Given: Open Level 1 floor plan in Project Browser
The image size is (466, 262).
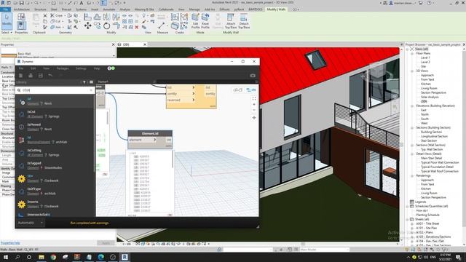Looking at the screenshot, I should 425,57.
